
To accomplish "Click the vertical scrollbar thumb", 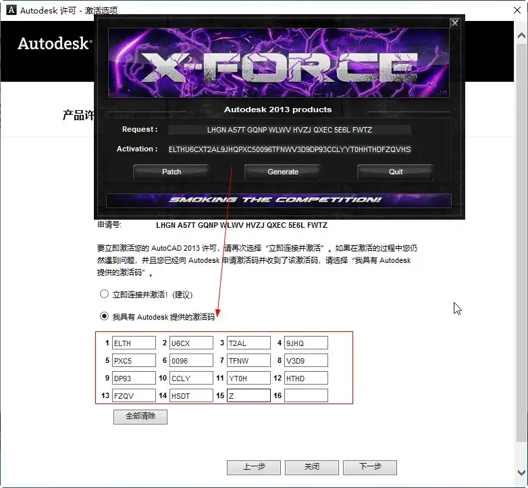I will coord(521,243).
